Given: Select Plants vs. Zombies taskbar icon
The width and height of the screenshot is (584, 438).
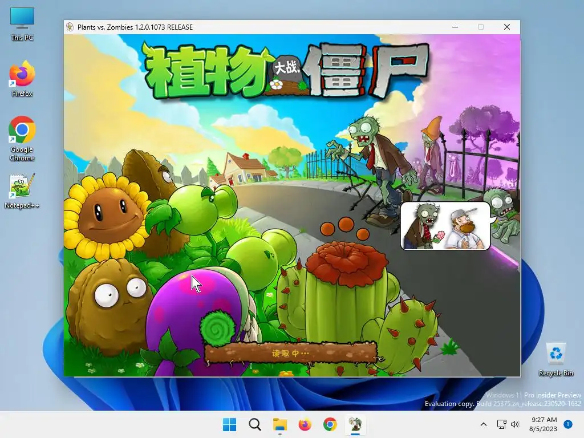Looking at the screenshot, I should click(355, 424).
